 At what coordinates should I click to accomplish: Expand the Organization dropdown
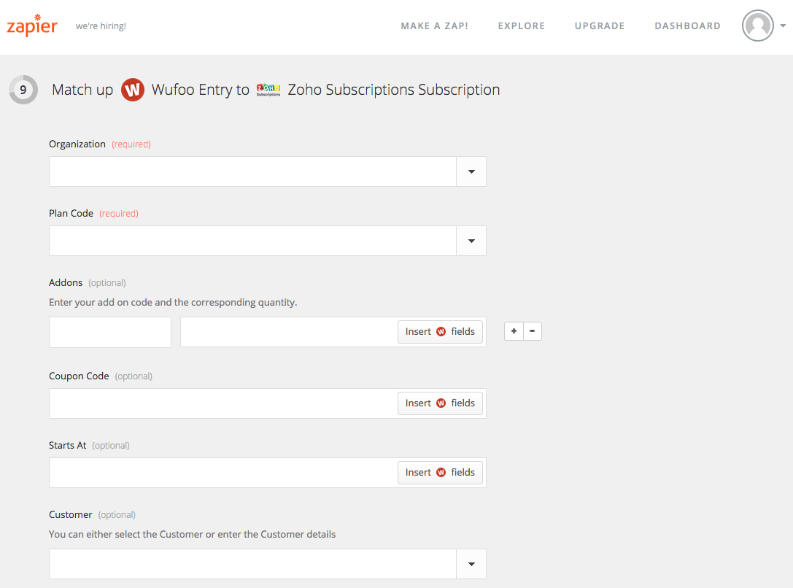[471, 171]
